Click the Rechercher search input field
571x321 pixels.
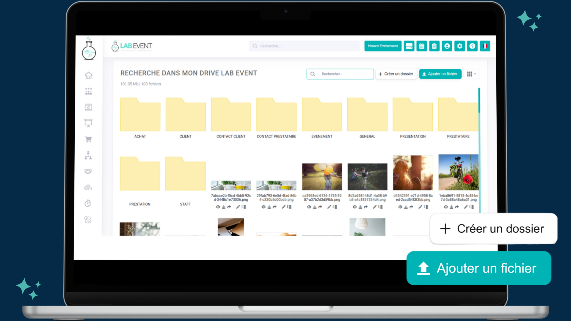pyautogui.click(x=340, y=74)
